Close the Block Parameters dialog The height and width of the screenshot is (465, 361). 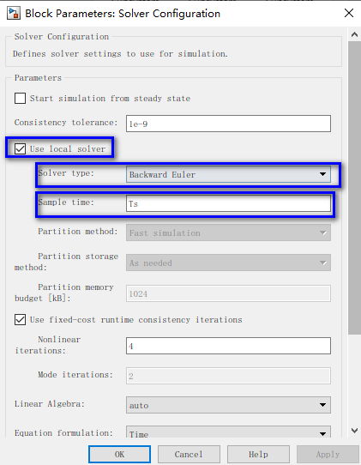[x=349, y=13]
